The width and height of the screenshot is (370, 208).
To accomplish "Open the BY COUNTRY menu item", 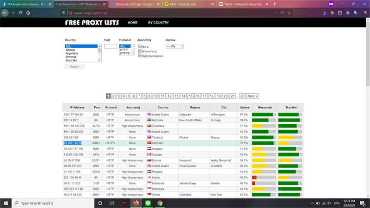I will coord(158,23).
